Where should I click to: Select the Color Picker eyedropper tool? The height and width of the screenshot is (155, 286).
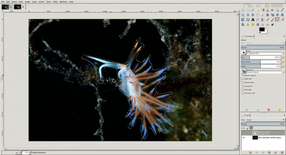(282, 10)
